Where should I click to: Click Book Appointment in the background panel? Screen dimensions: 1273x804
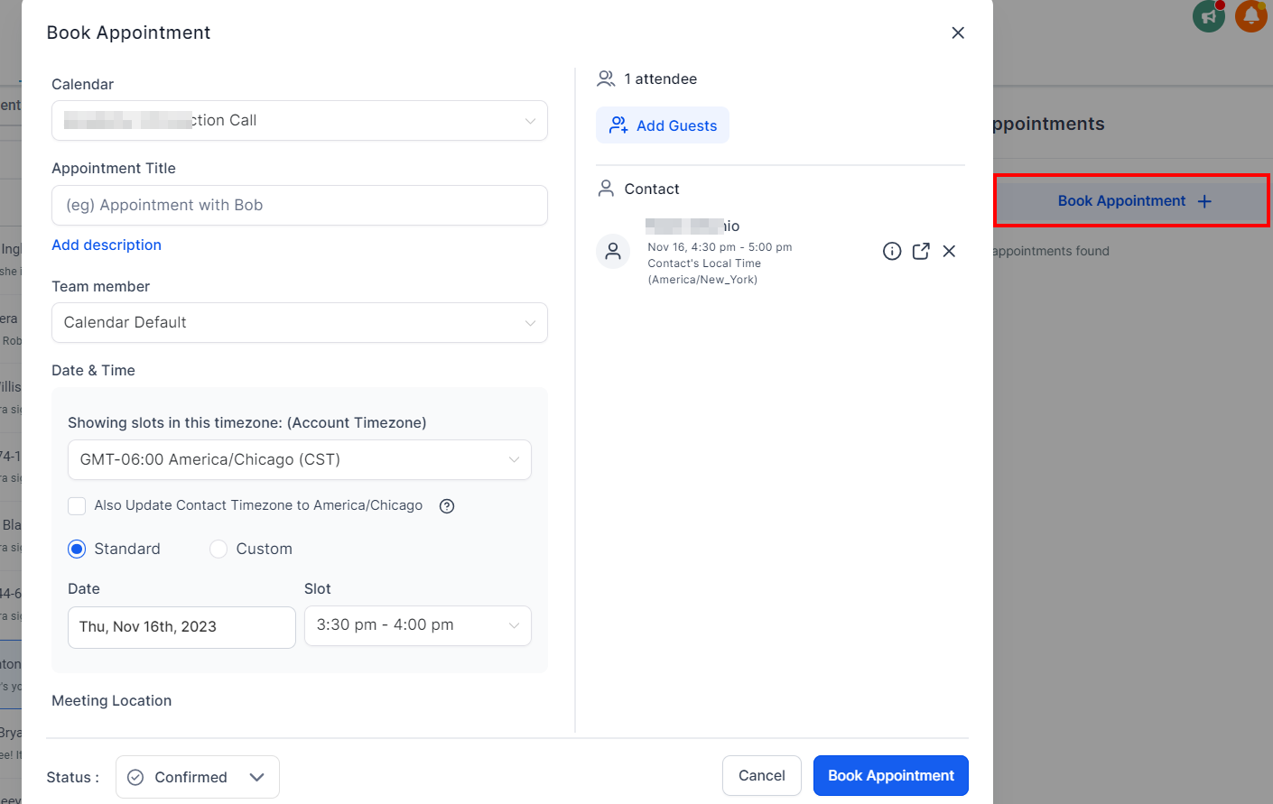click(1133, 201)
